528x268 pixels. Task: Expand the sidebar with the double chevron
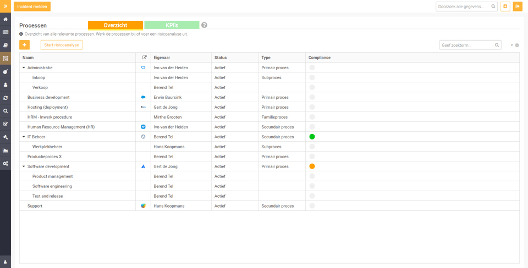5,6
